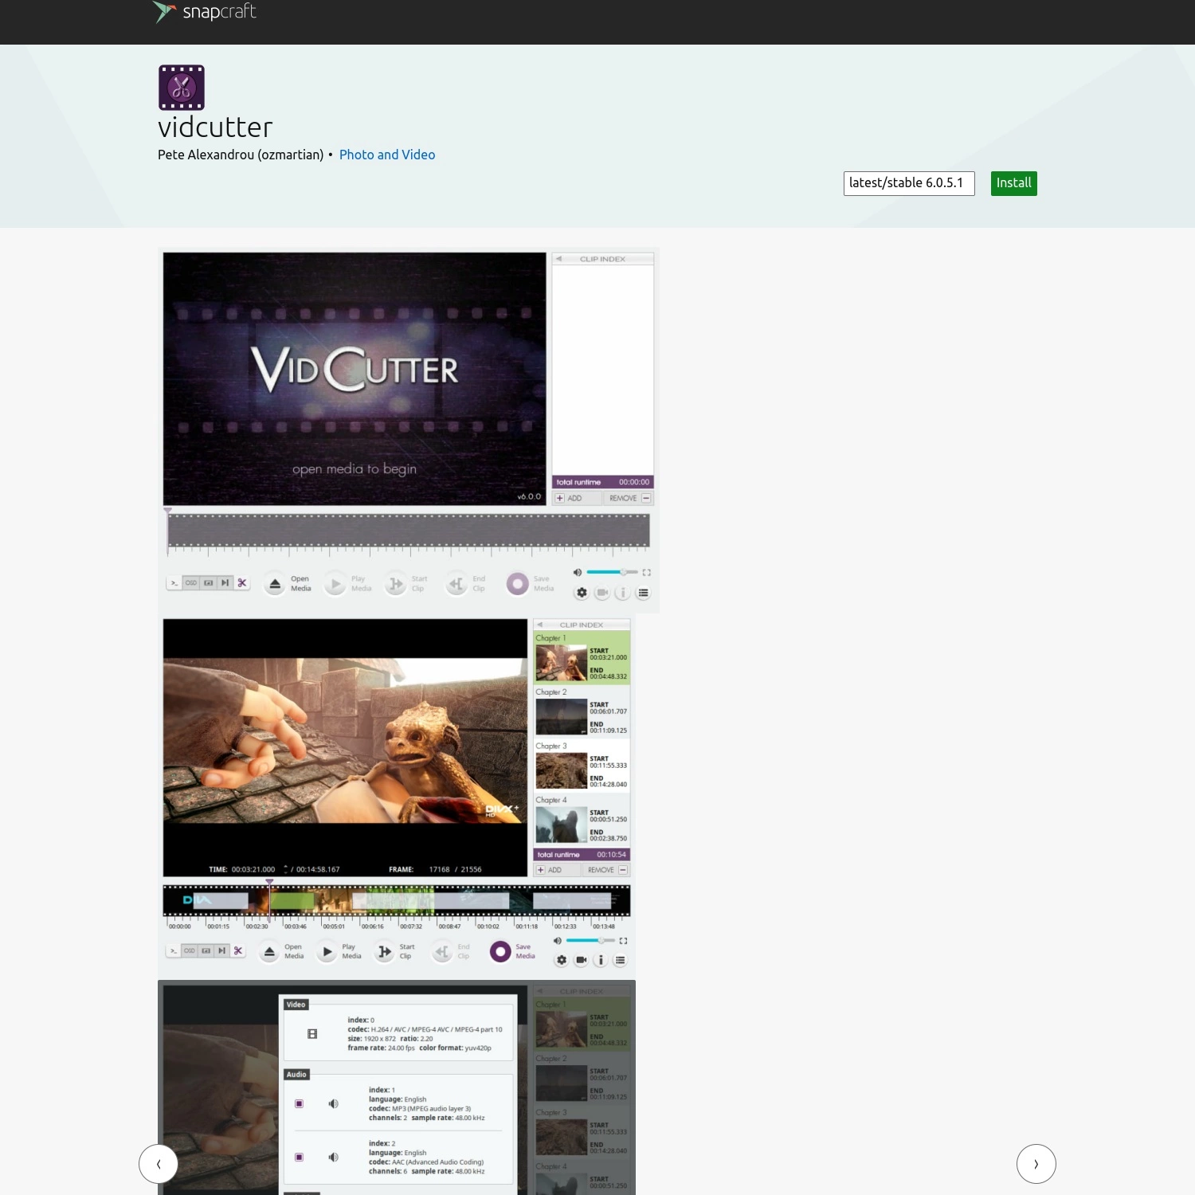Open the Photo and Video category
Image resolution: width=1195 pixels, height=1195 pixels.
pyautogui.click(x=387, y=155)
